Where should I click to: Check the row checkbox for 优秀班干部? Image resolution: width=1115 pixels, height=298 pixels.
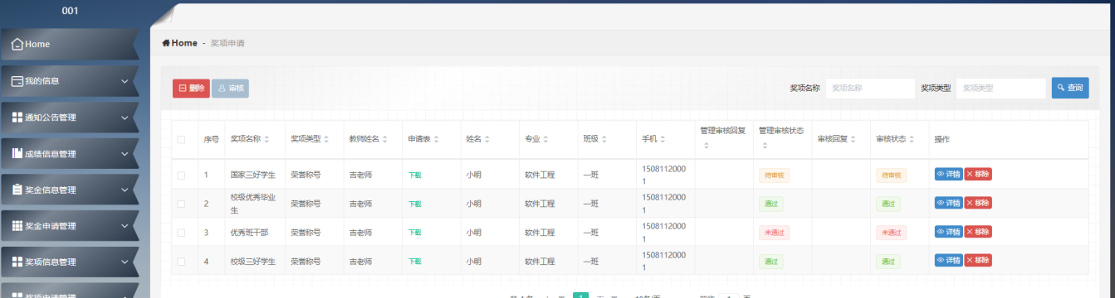click(181, 233)
